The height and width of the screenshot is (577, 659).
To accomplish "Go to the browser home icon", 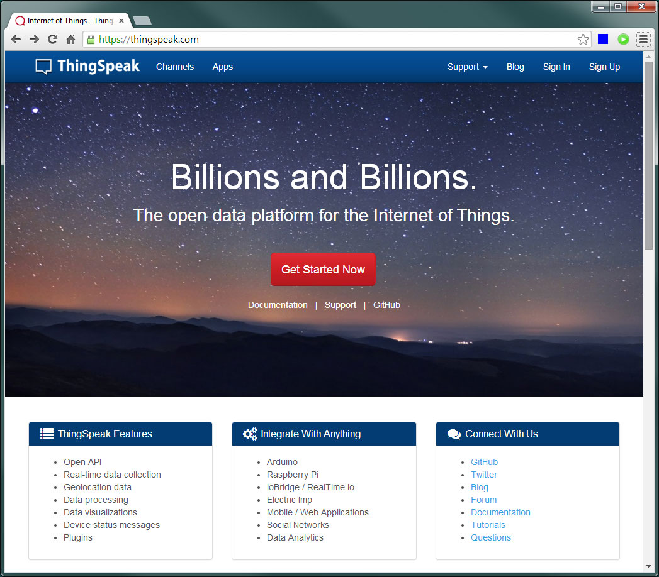I will coord(70,40).
